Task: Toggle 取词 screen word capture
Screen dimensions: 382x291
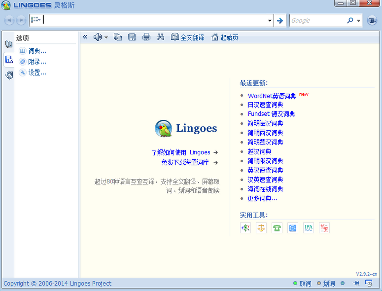Action: pos(302,283)
